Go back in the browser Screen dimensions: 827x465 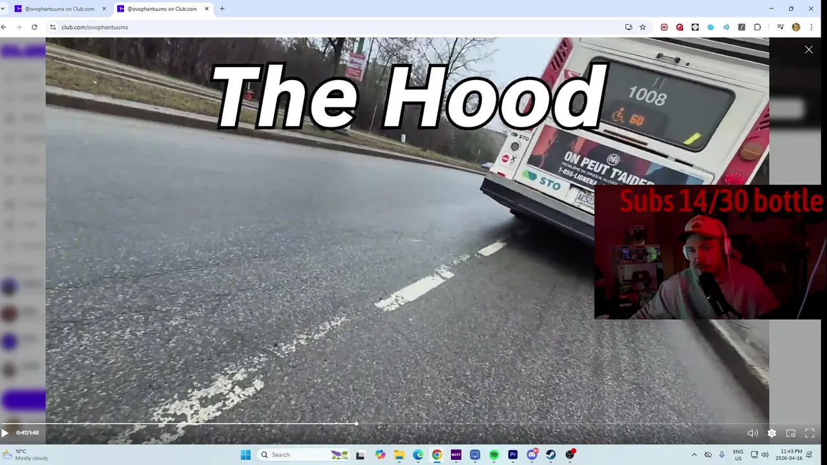4,27
